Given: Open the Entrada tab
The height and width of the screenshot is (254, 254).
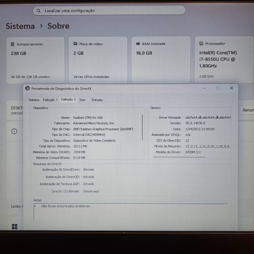Looking at the screenshot, I should tap(97, 100).
